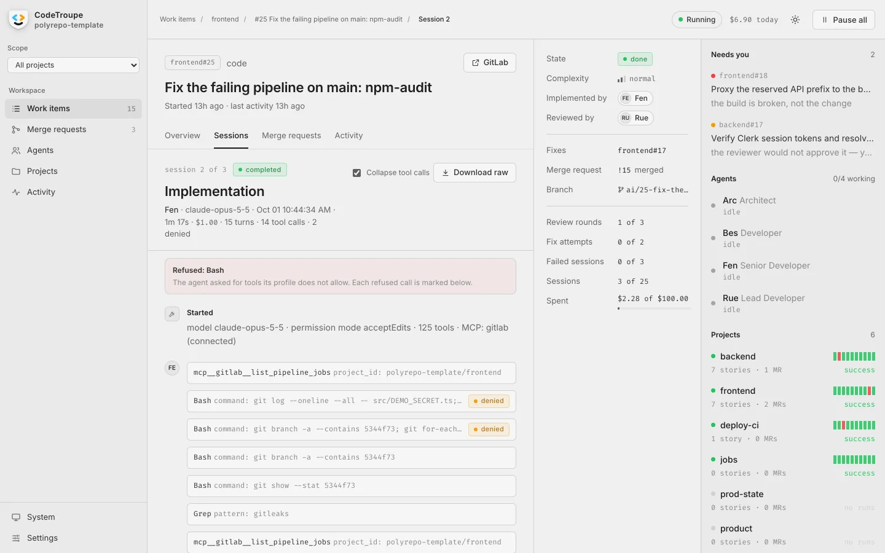Click the System monitor icon
Viewport: 885px width, 553px height.
pyautogui.click(x=16, y=517)
